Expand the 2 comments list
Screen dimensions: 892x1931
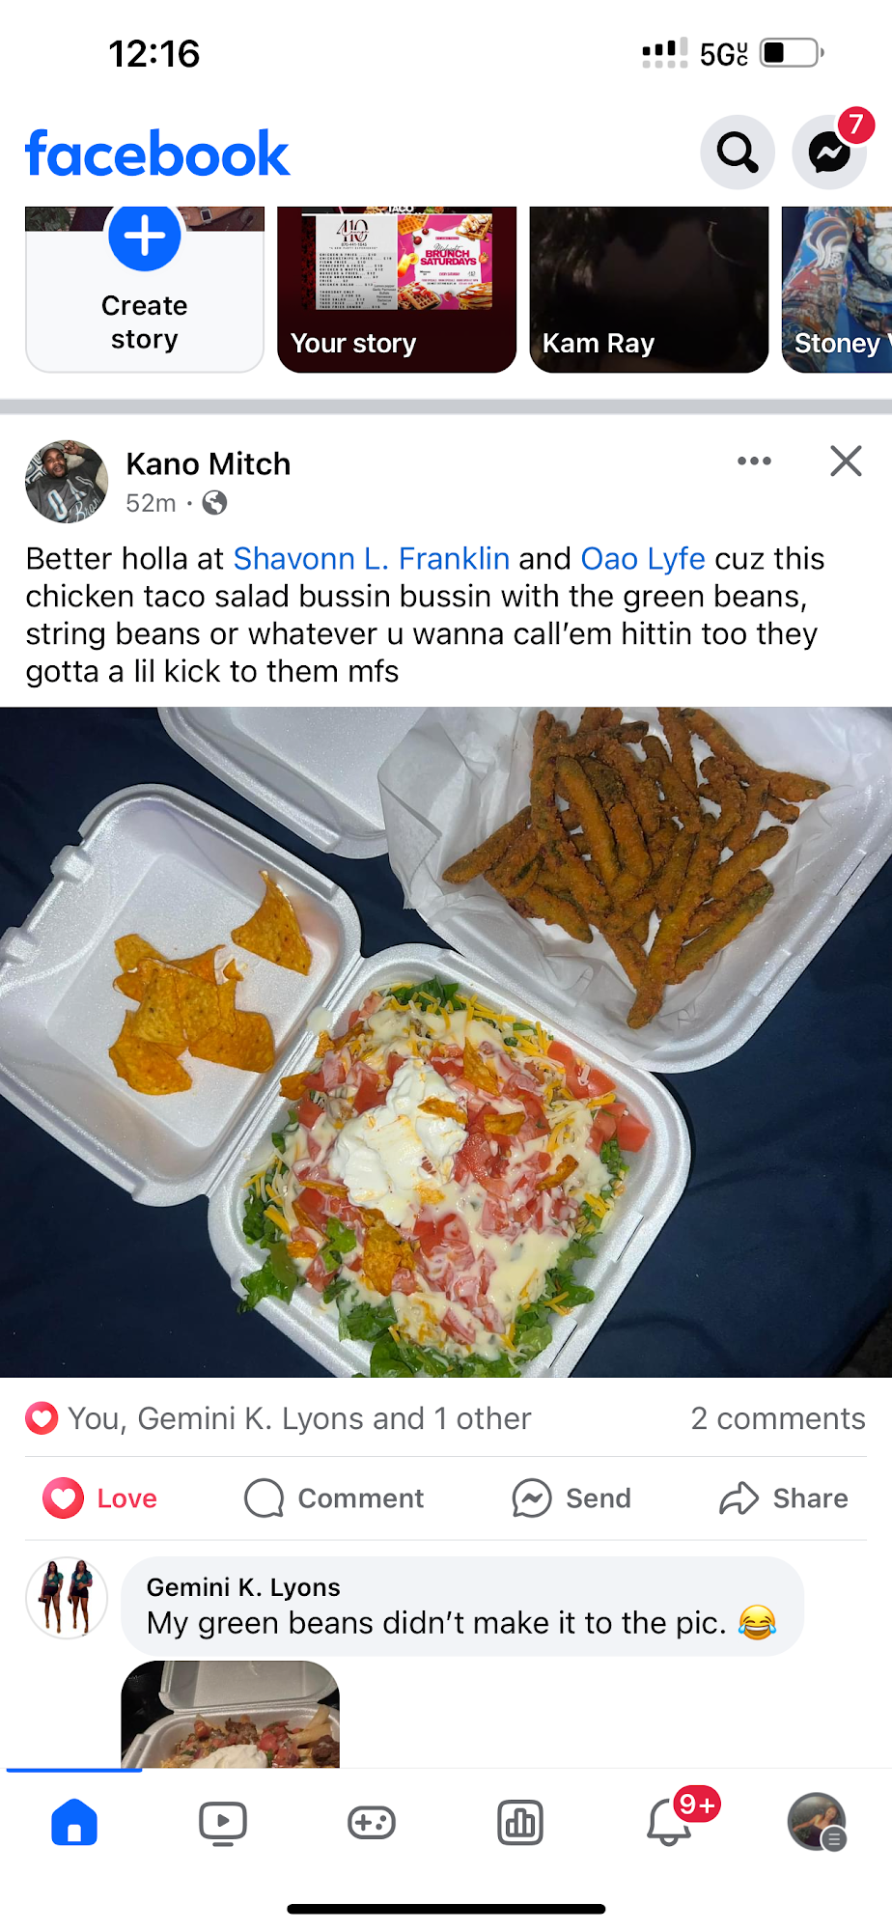[778, 1418]
